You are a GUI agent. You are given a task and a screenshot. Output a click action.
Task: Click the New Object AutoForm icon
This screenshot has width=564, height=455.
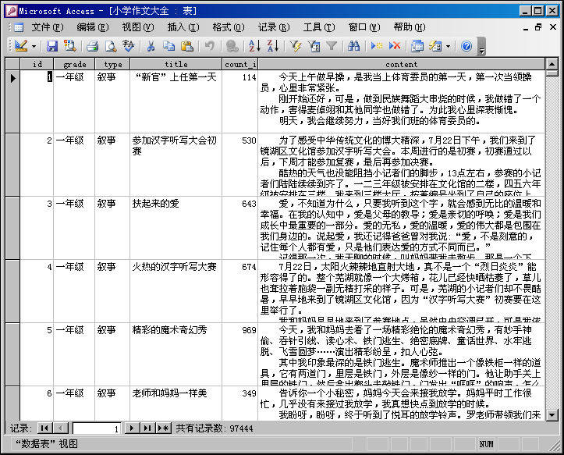pos(435,46)
